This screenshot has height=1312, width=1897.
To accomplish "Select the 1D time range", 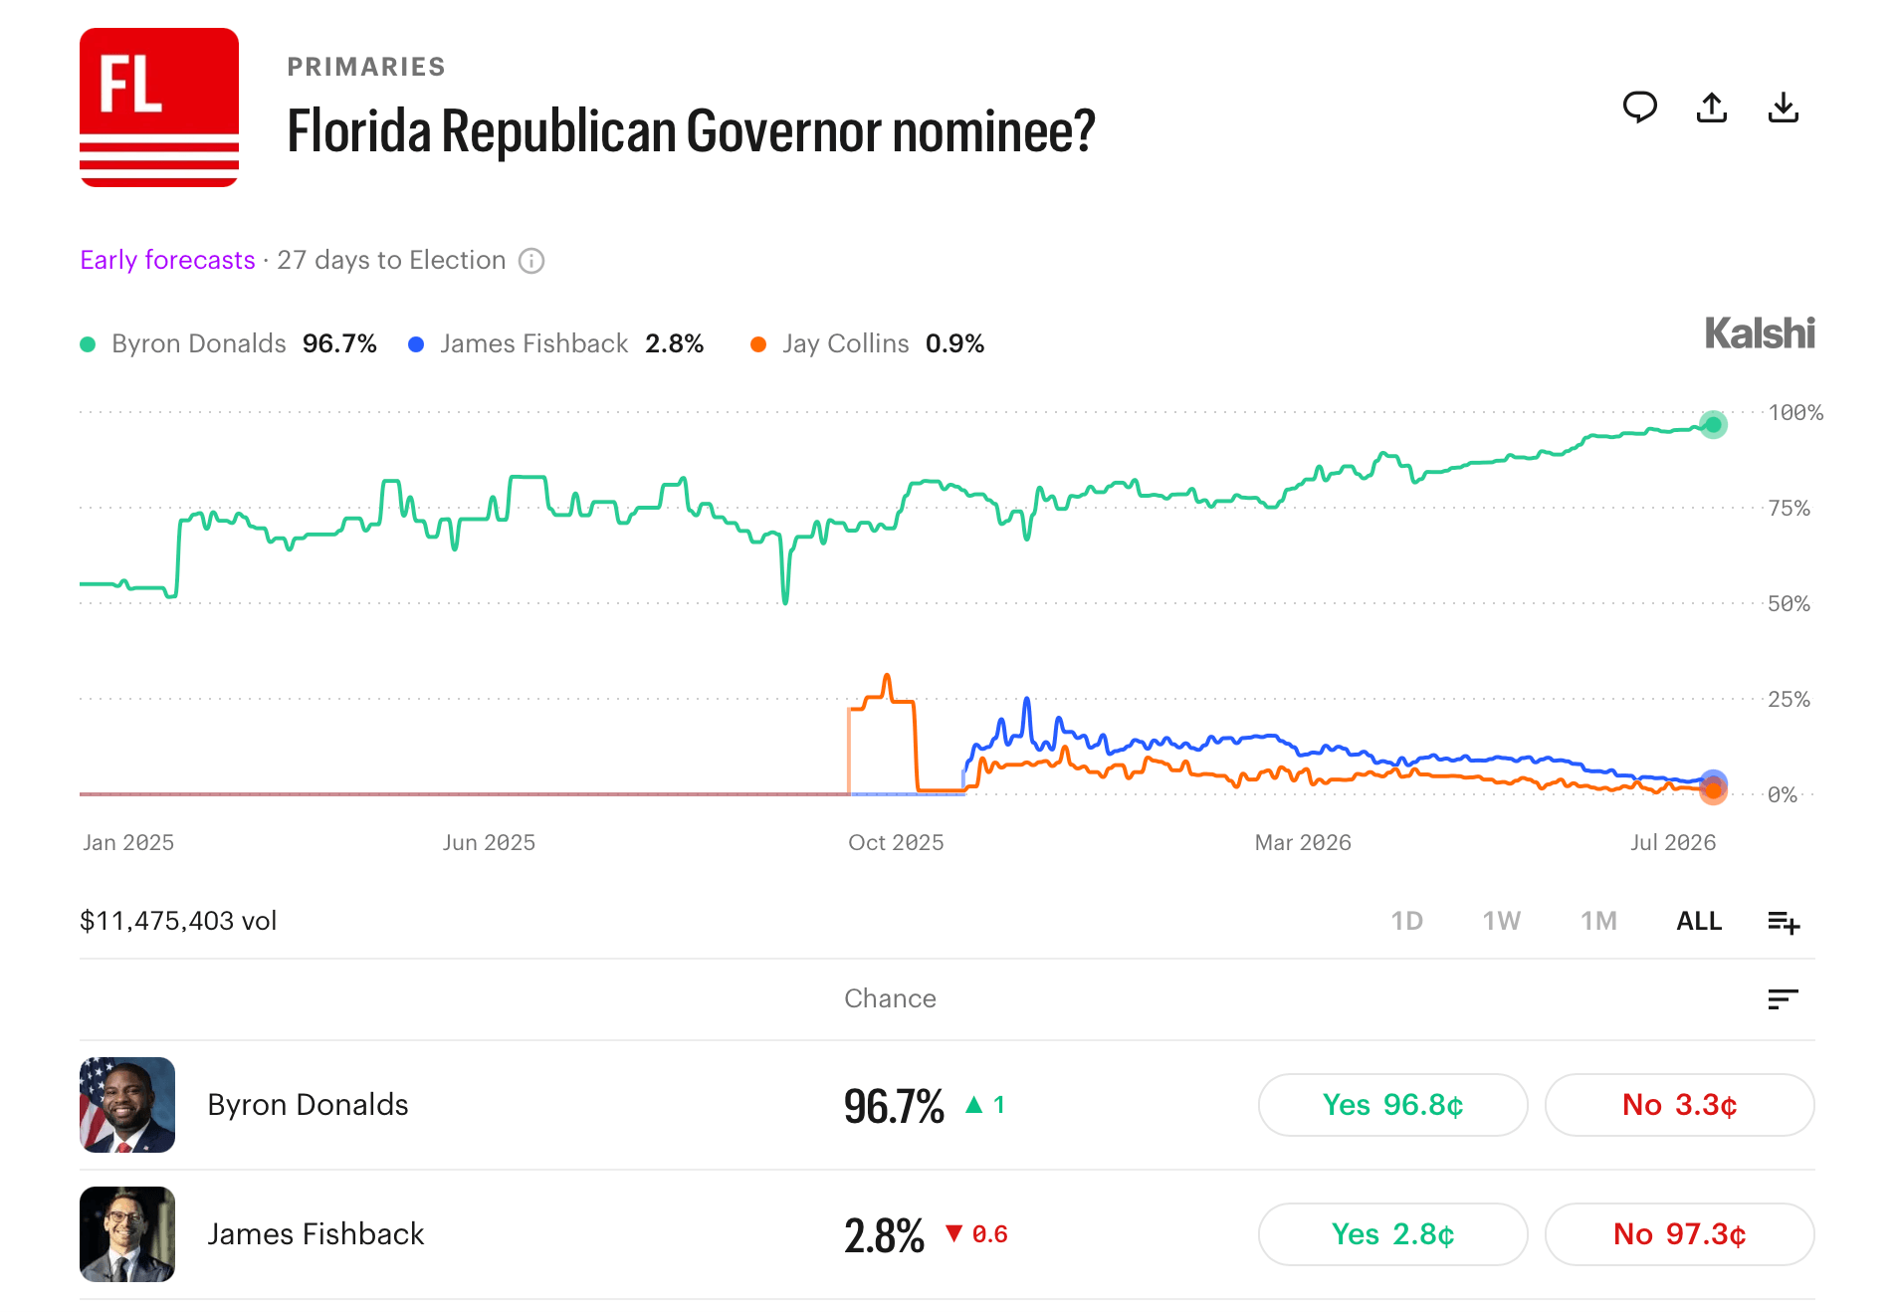I will pos(1406,921).
